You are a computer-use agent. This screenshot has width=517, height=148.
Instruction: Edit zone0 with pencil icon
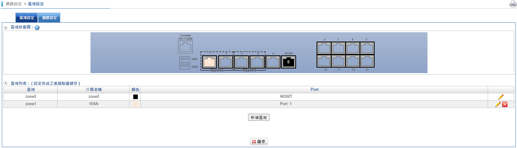pos(501,97)
